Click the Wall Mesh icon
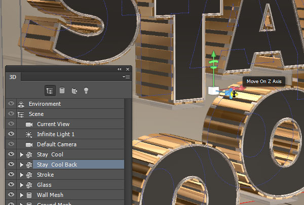 (29, 195)
